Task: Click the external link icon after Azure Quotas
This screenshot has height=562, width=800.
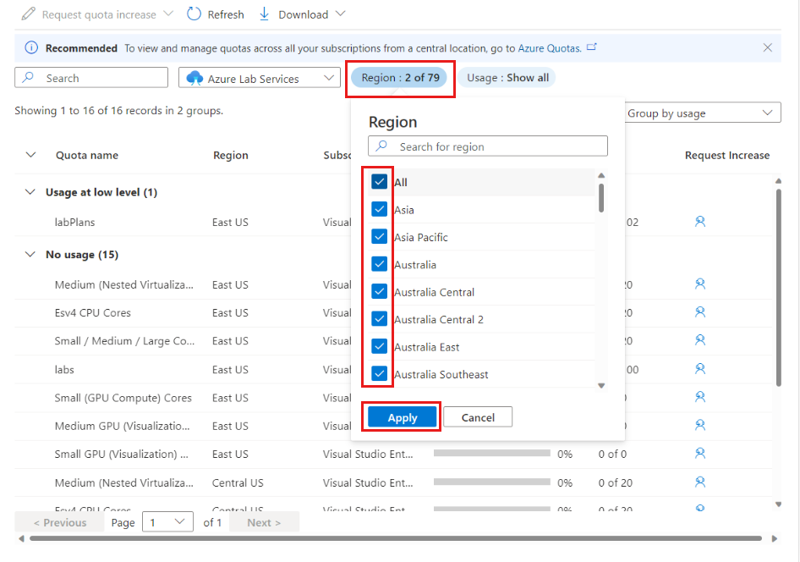Action: pyautogui.click(x=591, y=47)
